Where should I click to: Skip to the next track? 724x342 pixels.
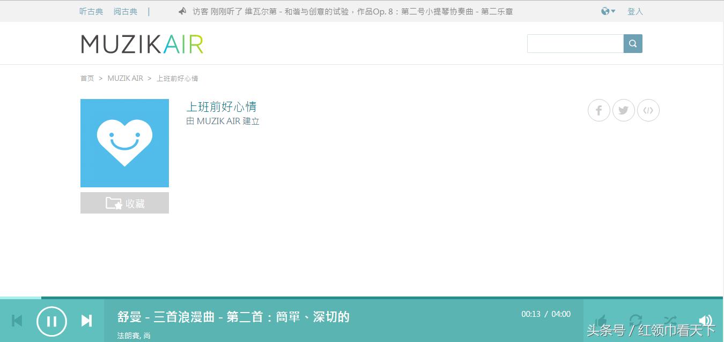click(86, 321)
